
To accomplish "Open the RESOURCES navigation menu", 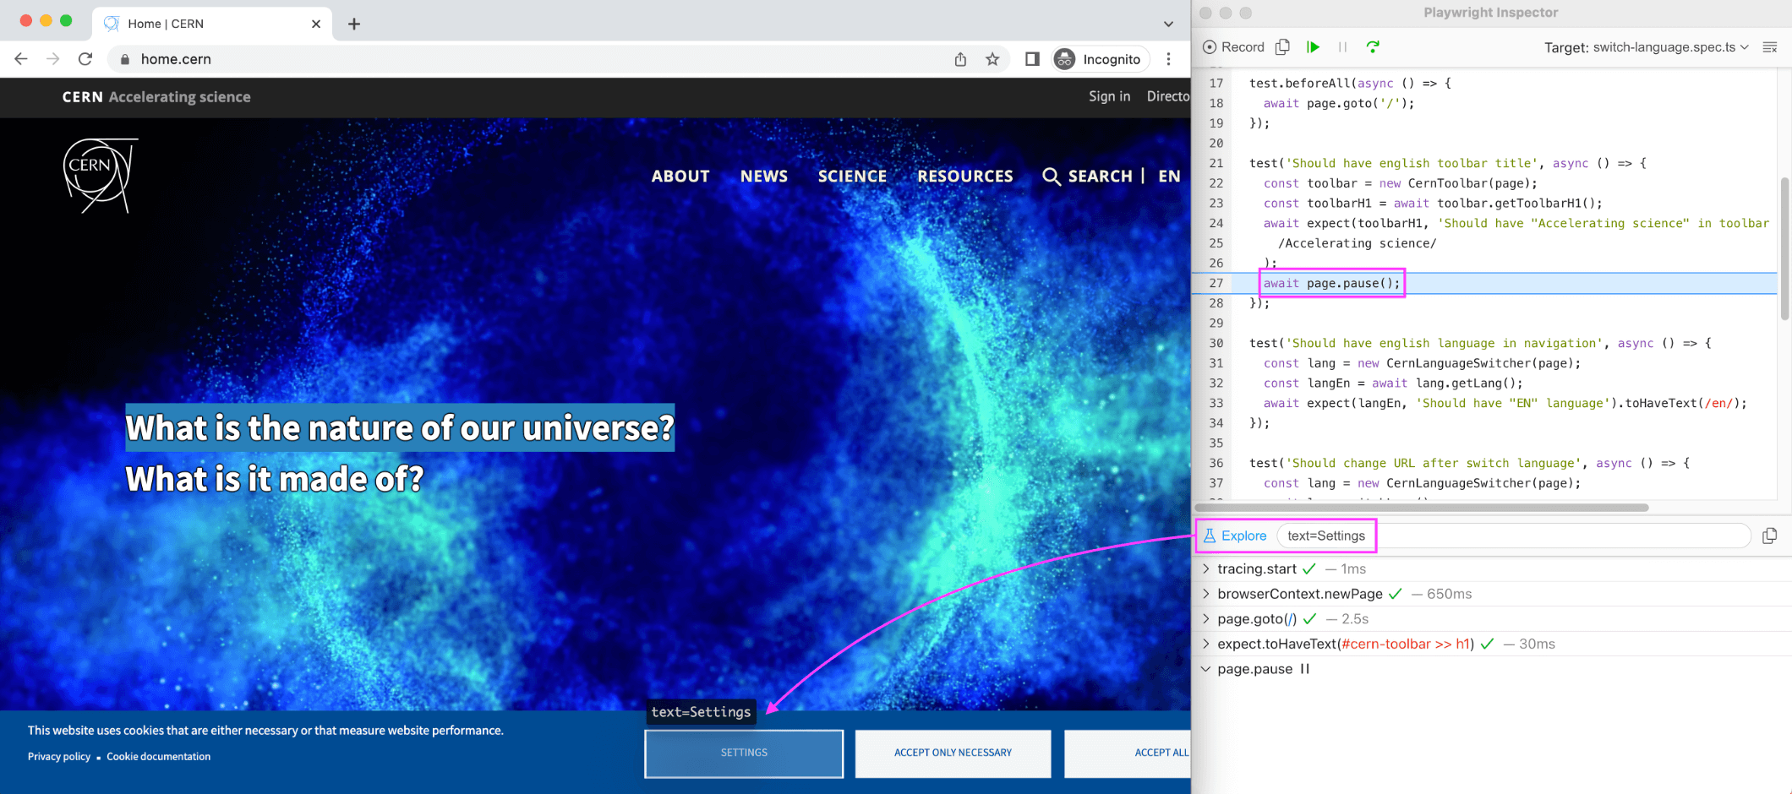I will 965,176.
